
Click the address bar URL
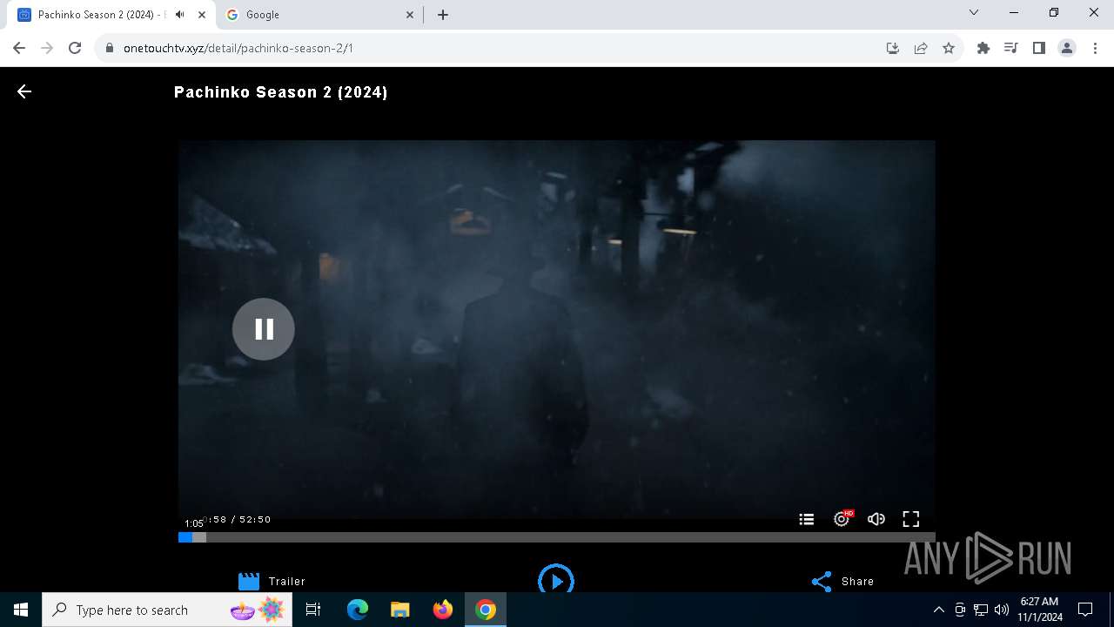click(238, 48)
